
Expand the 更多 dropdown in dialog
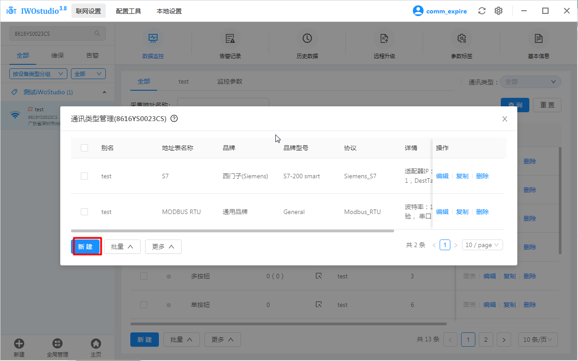(x=163, y=247)
